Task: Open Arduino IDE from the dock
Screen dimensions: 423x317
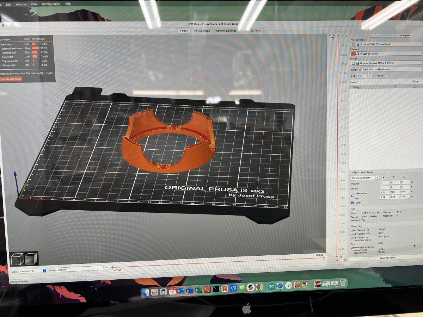Action: (271, 286)
